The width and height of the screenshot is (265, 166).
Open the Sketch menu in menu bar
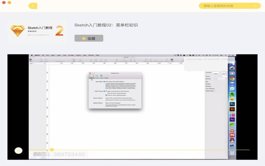37,55
